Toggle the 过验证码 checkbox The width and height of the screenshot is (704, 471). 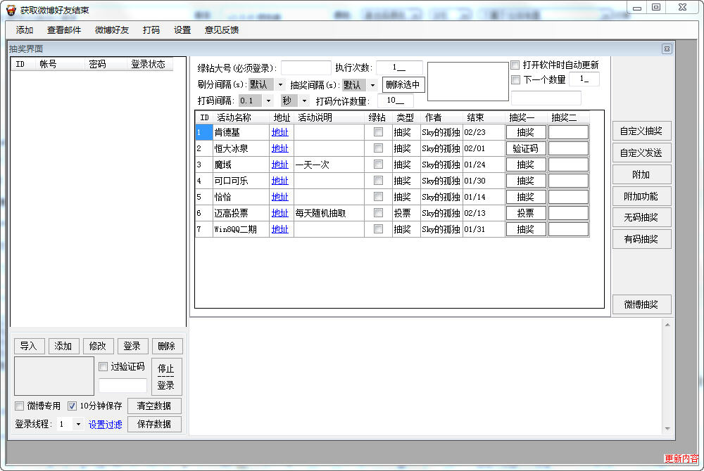coord(103,366)
